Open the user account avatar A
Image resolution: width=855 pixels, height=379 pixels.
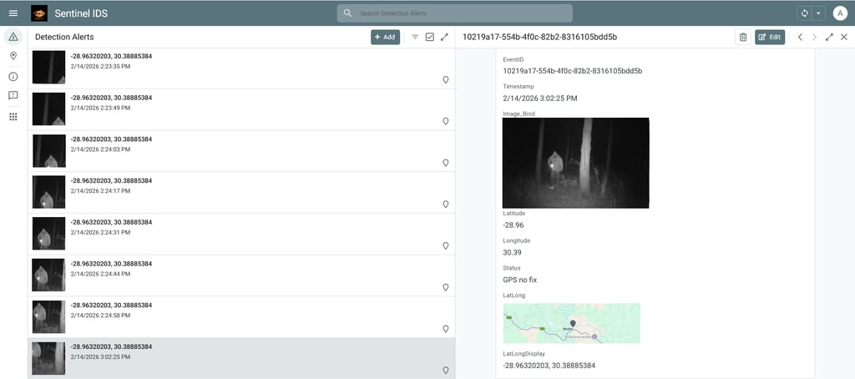point(840,13)
